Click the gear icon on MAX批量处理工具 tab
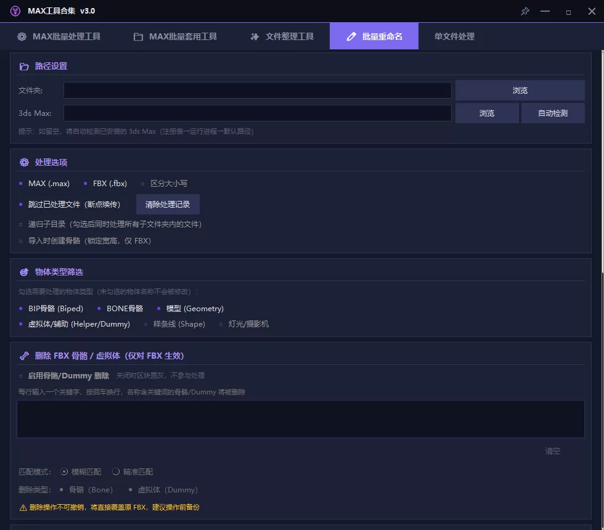604x530 pixels. (22, 36)
